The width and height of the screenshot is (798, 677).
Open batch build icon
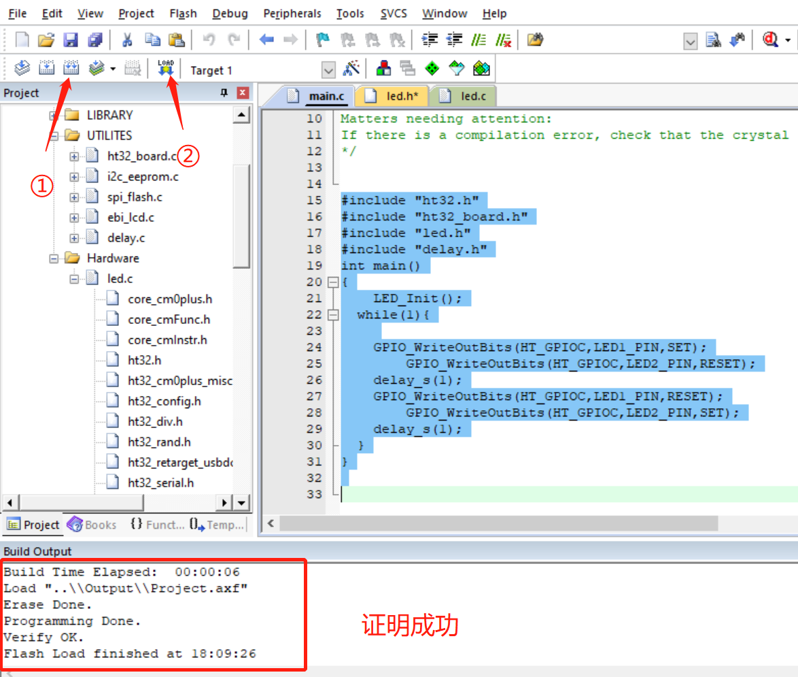97,68
